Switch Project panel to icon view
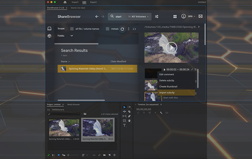The width and height of the screenshot is (252, 159). (59, 155)
